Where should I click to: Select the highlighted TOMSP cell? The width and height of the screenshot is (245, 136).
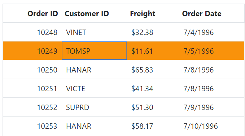[95, 51]
